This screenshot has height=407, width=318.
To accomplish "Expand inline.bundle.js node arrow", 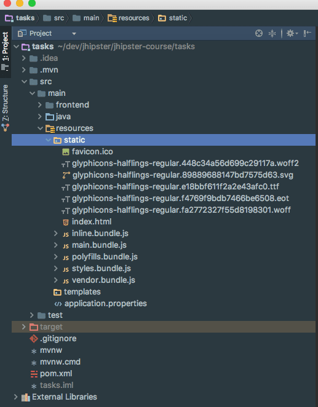I will (56, 234).
